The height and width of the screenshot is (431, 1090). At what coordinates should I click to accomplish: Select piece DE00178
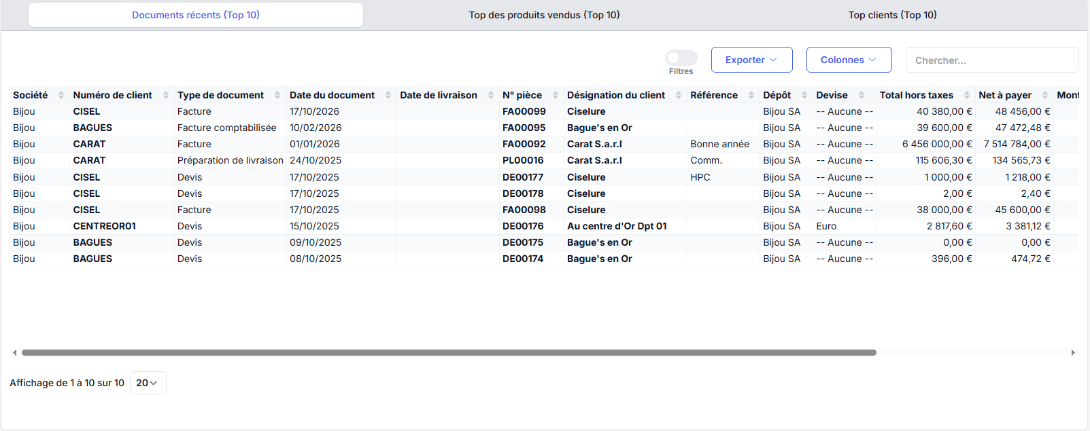(523, 193)
